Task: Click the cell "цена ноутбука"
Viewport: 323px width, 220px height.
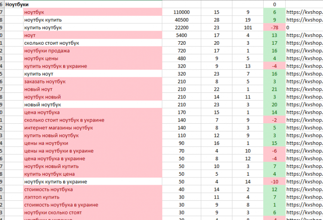Action: tap(93, 113)
